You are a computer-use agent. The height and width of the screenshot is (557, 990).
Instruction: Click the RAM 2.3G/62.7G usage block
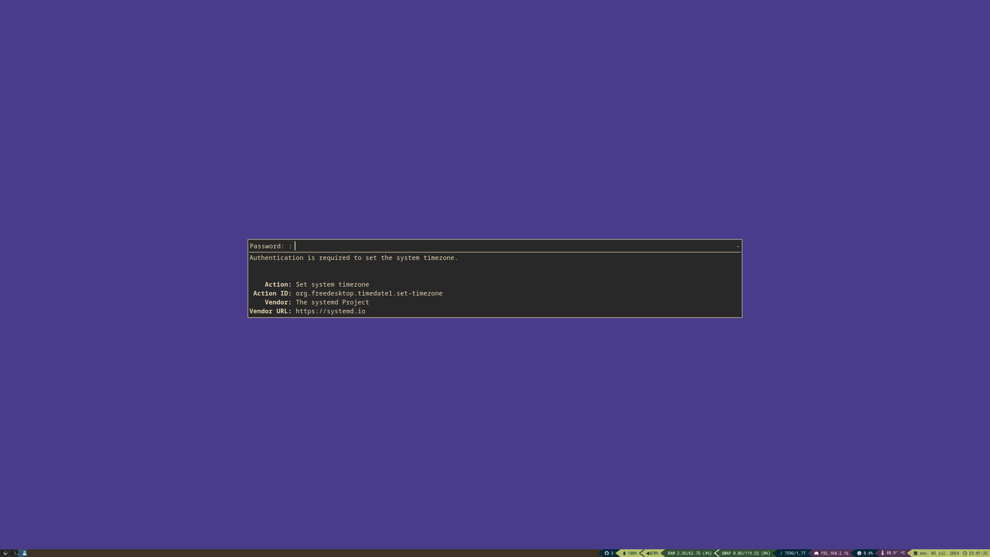(x=689, y=553)
